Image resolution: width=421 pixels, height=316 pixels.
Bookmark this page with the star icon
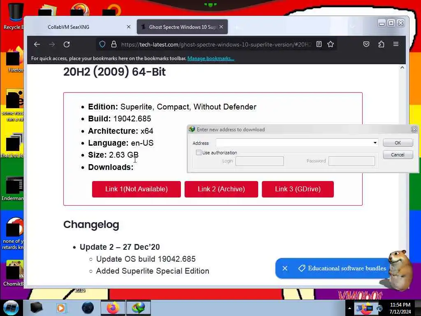pos(331,44)
